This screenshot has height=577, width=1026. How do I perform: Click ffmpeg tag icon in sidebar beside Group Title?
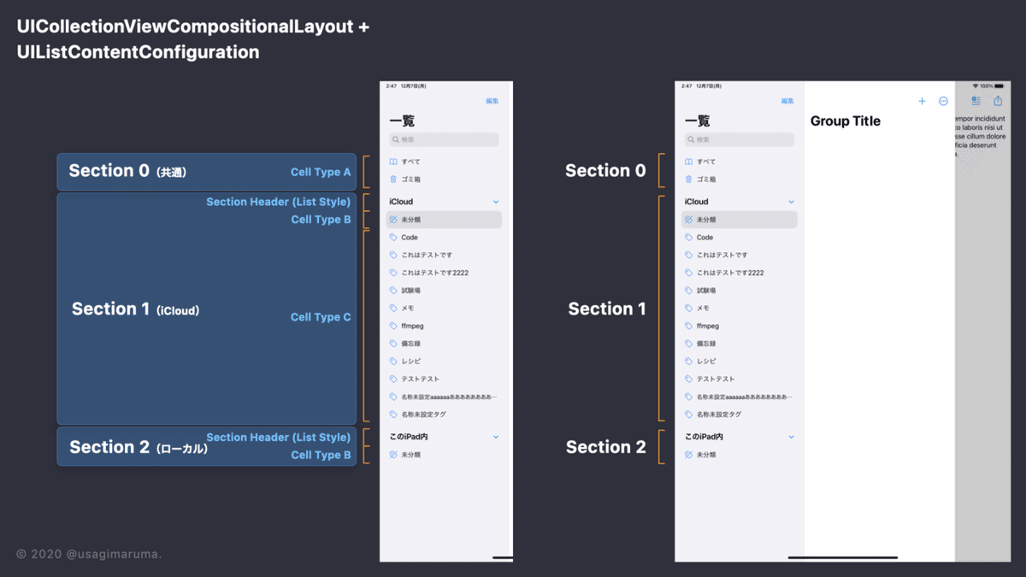[x=688, y=326]
